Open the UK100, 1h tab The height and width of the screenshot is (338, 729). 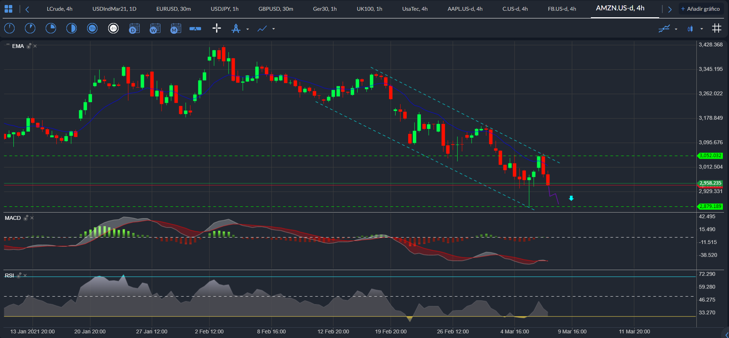[369, 9]
